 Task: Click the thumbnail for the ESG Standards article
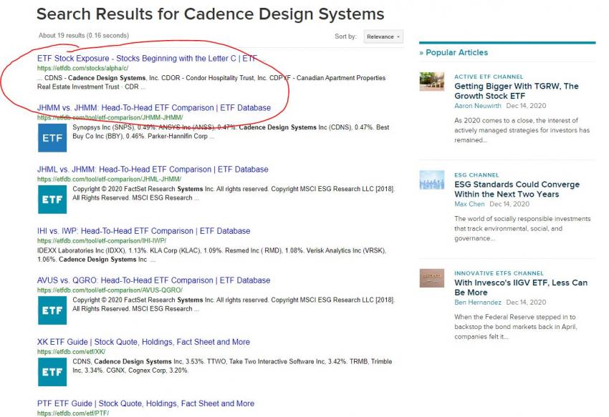432,180
